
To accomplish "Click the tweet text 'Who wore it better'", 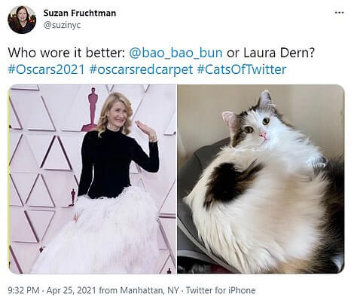I will click(66, 53).
